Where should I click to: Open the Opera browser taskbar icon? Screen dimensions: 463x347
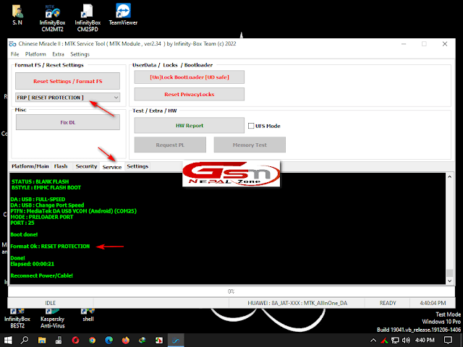tap(75, 340)
